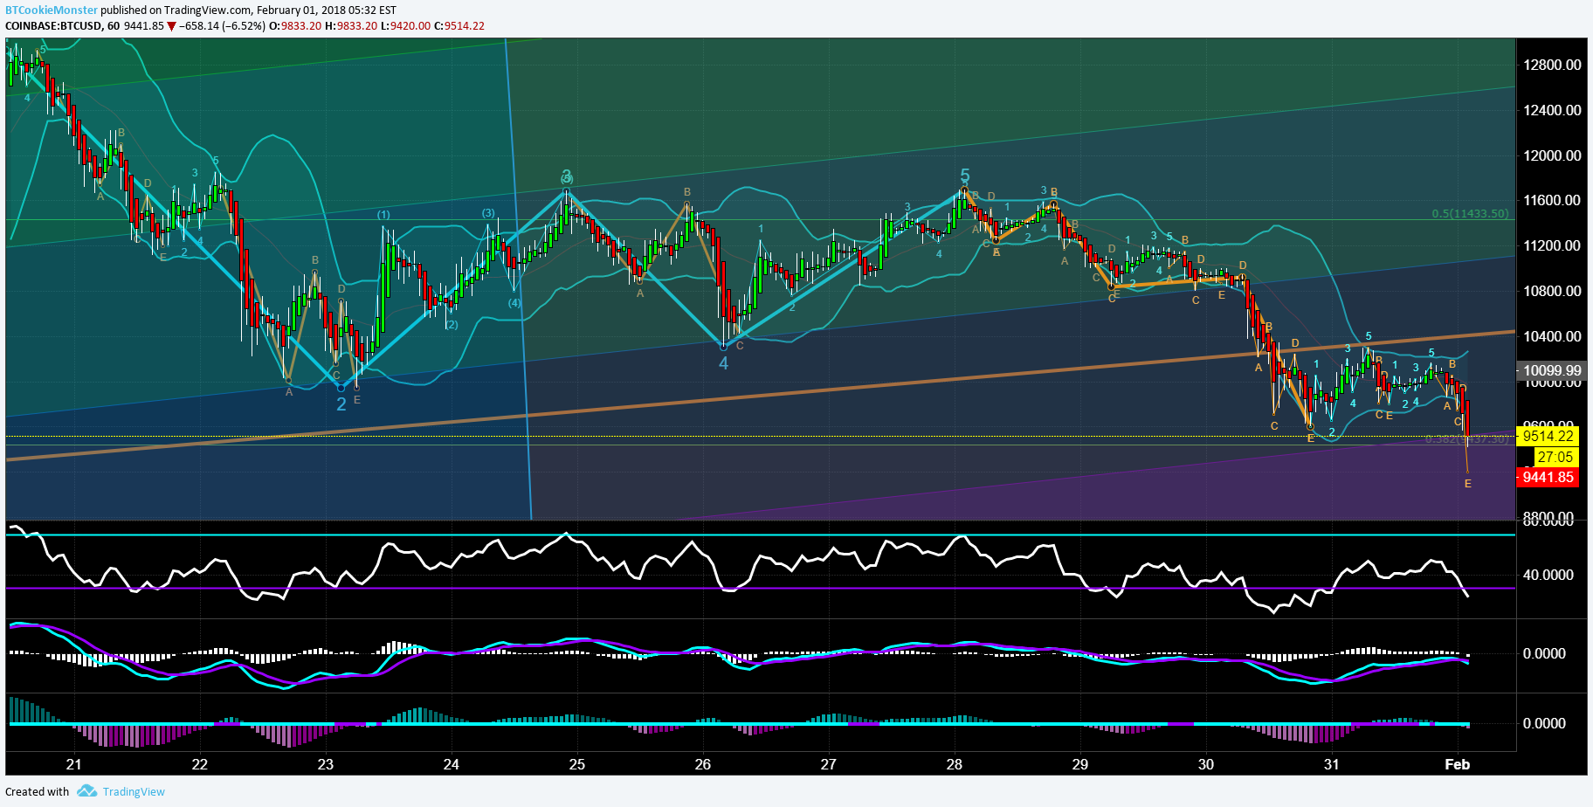Viewport: 1593px width, 807px height.
Task: Click the 12800.00 price axis value
Action: [1552, 65]
